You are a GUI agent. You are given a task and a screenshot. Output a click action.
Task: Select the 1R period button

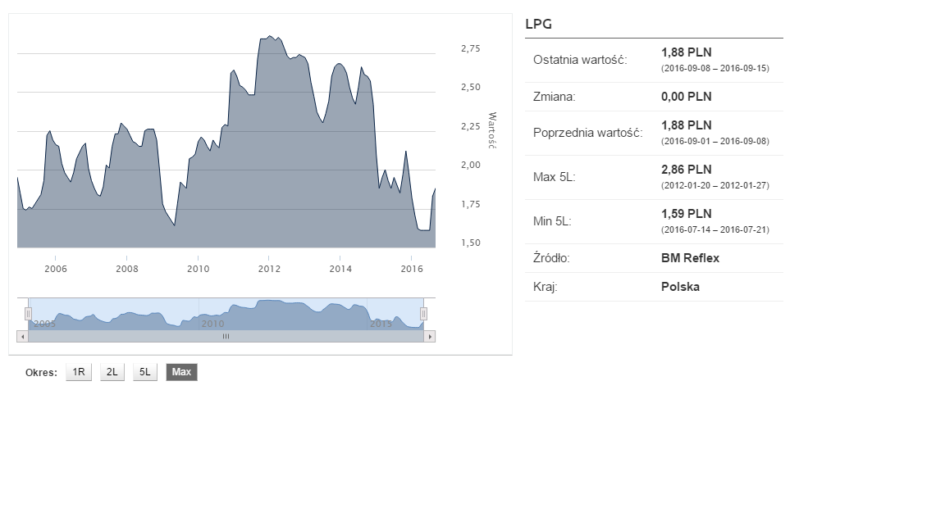click(79, 372)
